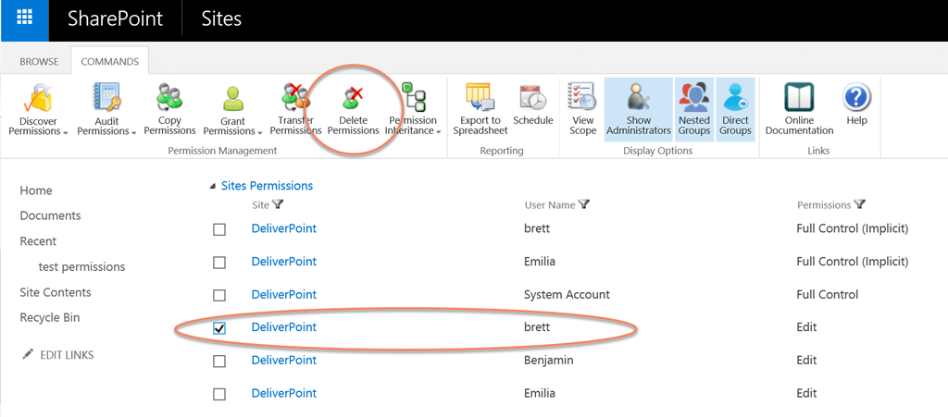Screen dimensions: 948x417
Task: Uncheck the brett Edit row checkbox
Action: pyautogui.click(x=219, y=327)
